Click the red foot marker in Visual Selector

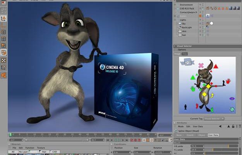click(x=197, y=106)
